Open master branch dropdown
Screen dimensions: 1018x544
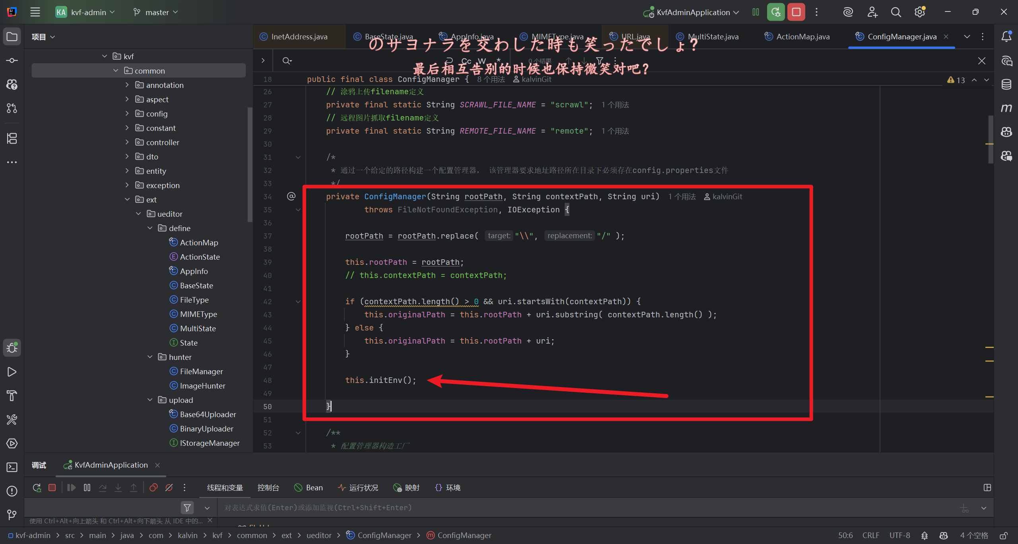tap(156, 12)
